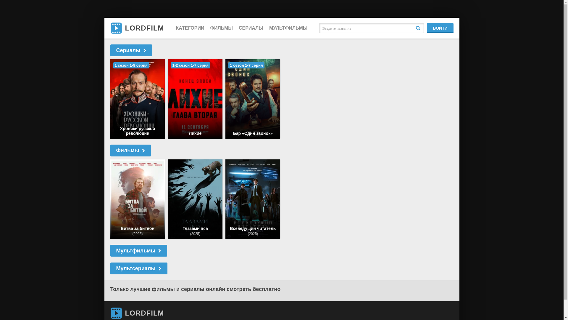The width and height of the screenshot is (568, 320).
Task: Open the Глазами пса movie poster
Action: coord(195,199)
